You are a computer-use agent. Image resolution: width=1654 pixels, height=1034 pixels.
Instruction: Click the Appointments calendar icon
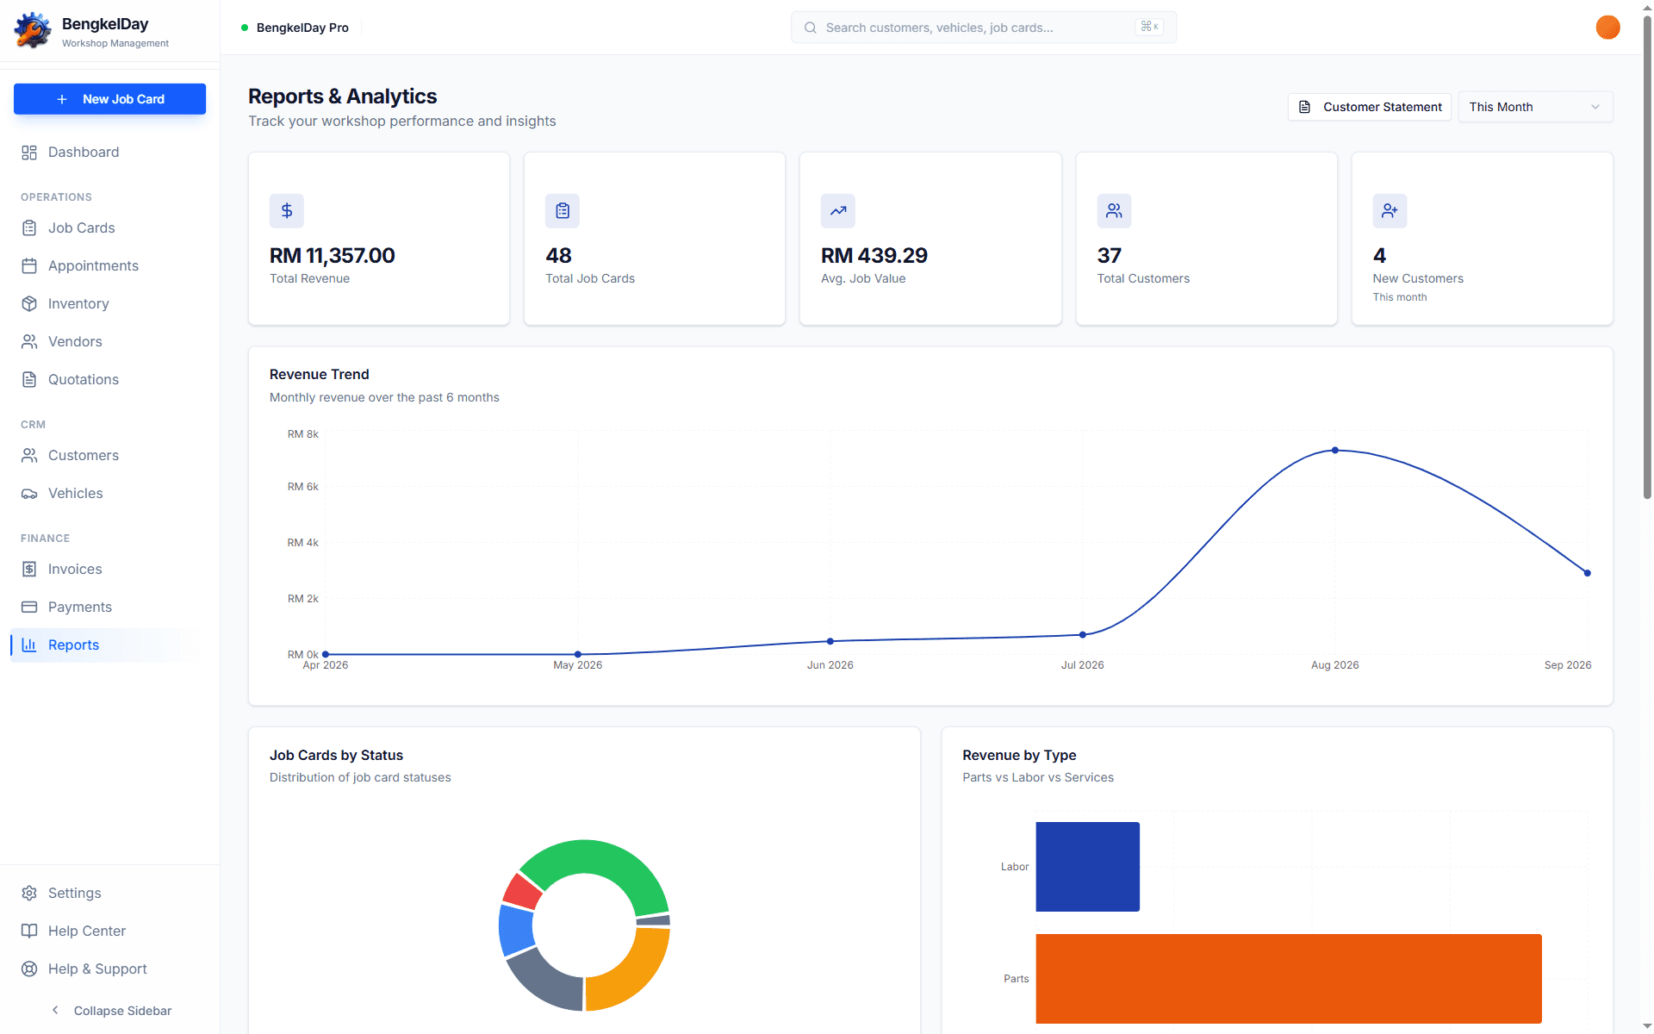(29, 266)
